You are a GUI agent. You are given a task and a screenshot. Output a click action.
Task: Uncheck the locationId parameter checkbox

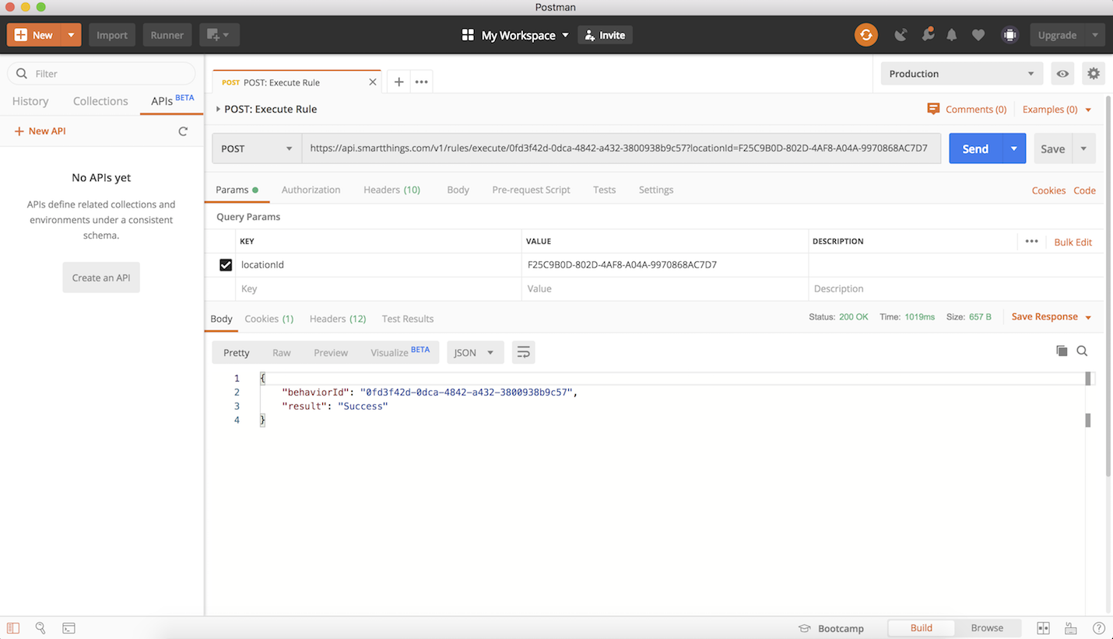[226, 265]
